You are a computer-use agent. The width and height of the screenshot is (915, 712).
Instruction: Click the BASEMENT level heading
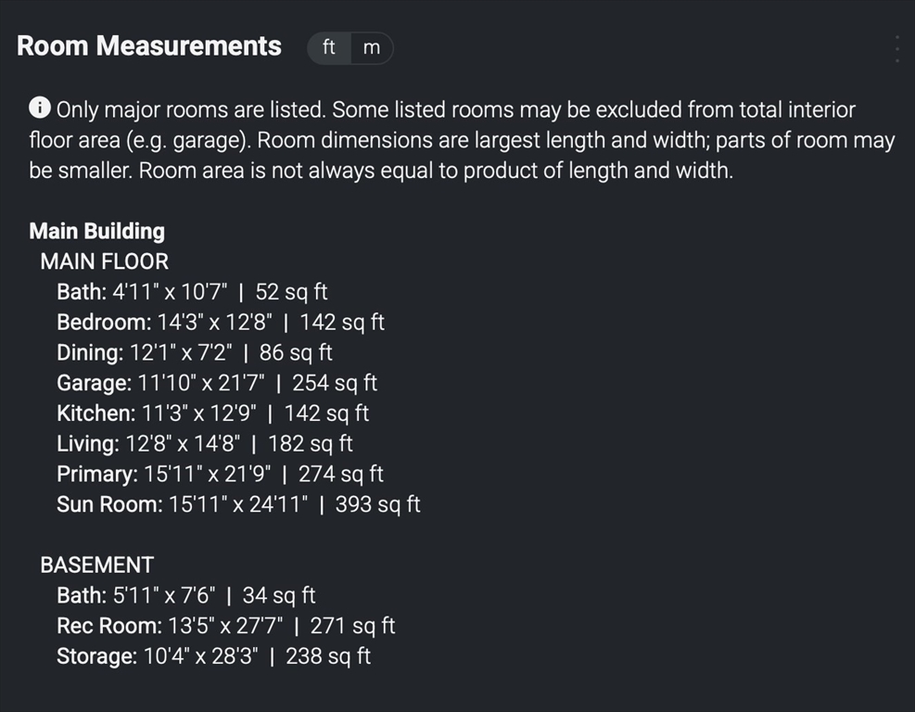pyautogui.click(x=96, y=565)
